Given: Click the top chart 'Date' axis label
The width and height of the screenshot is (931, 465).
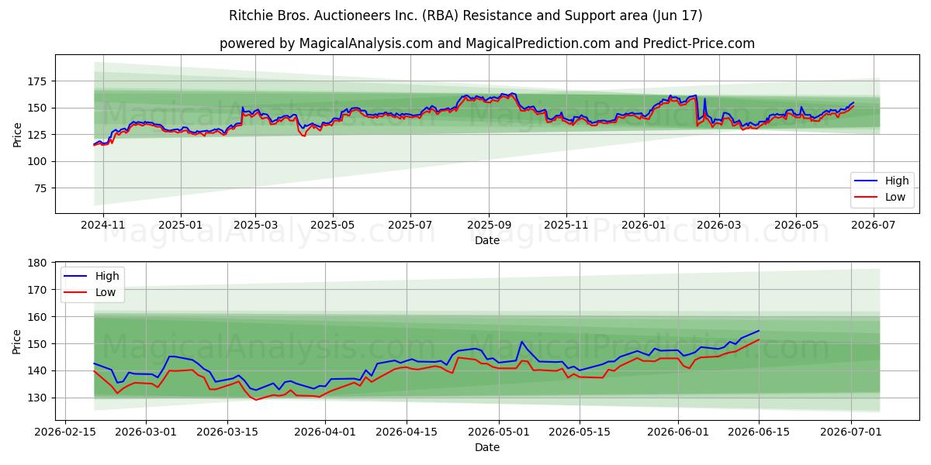Looking at the screenshot, I should pos(486,241).
